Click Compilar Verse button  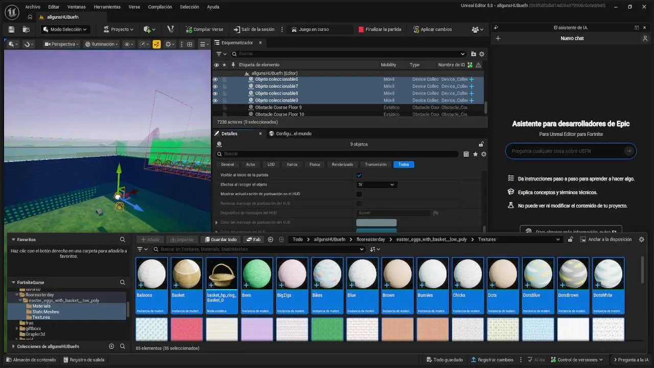tap(204, 30)
